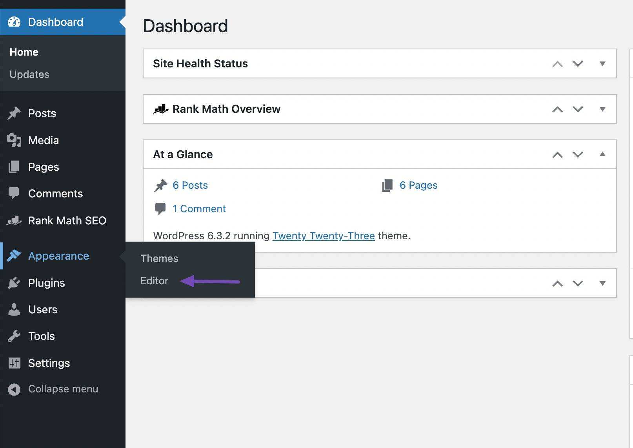Move At a Glance panel down
633x448 pixels.
click(578, 154)
